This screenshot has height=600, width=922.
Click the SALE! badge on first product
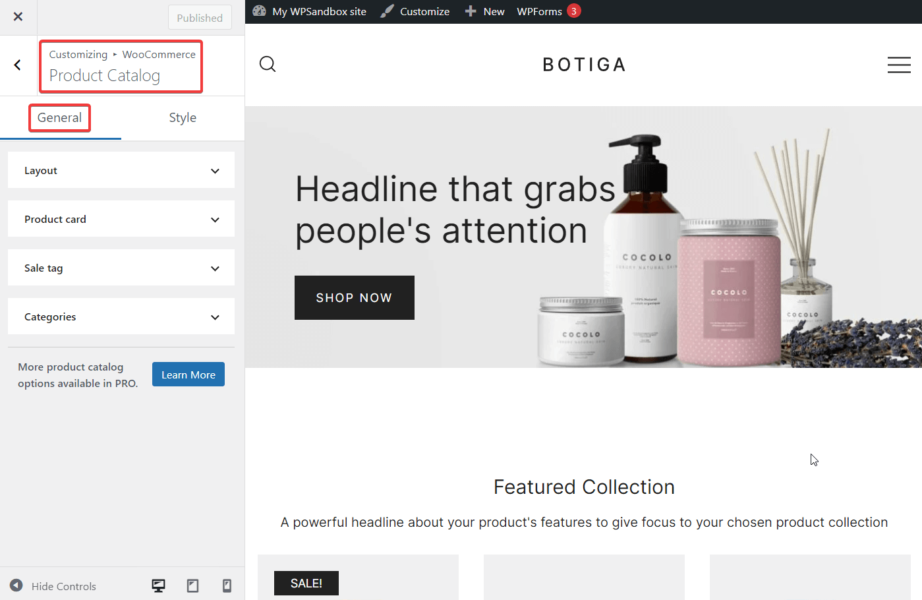pyautogui.click(x=306, y=584)
